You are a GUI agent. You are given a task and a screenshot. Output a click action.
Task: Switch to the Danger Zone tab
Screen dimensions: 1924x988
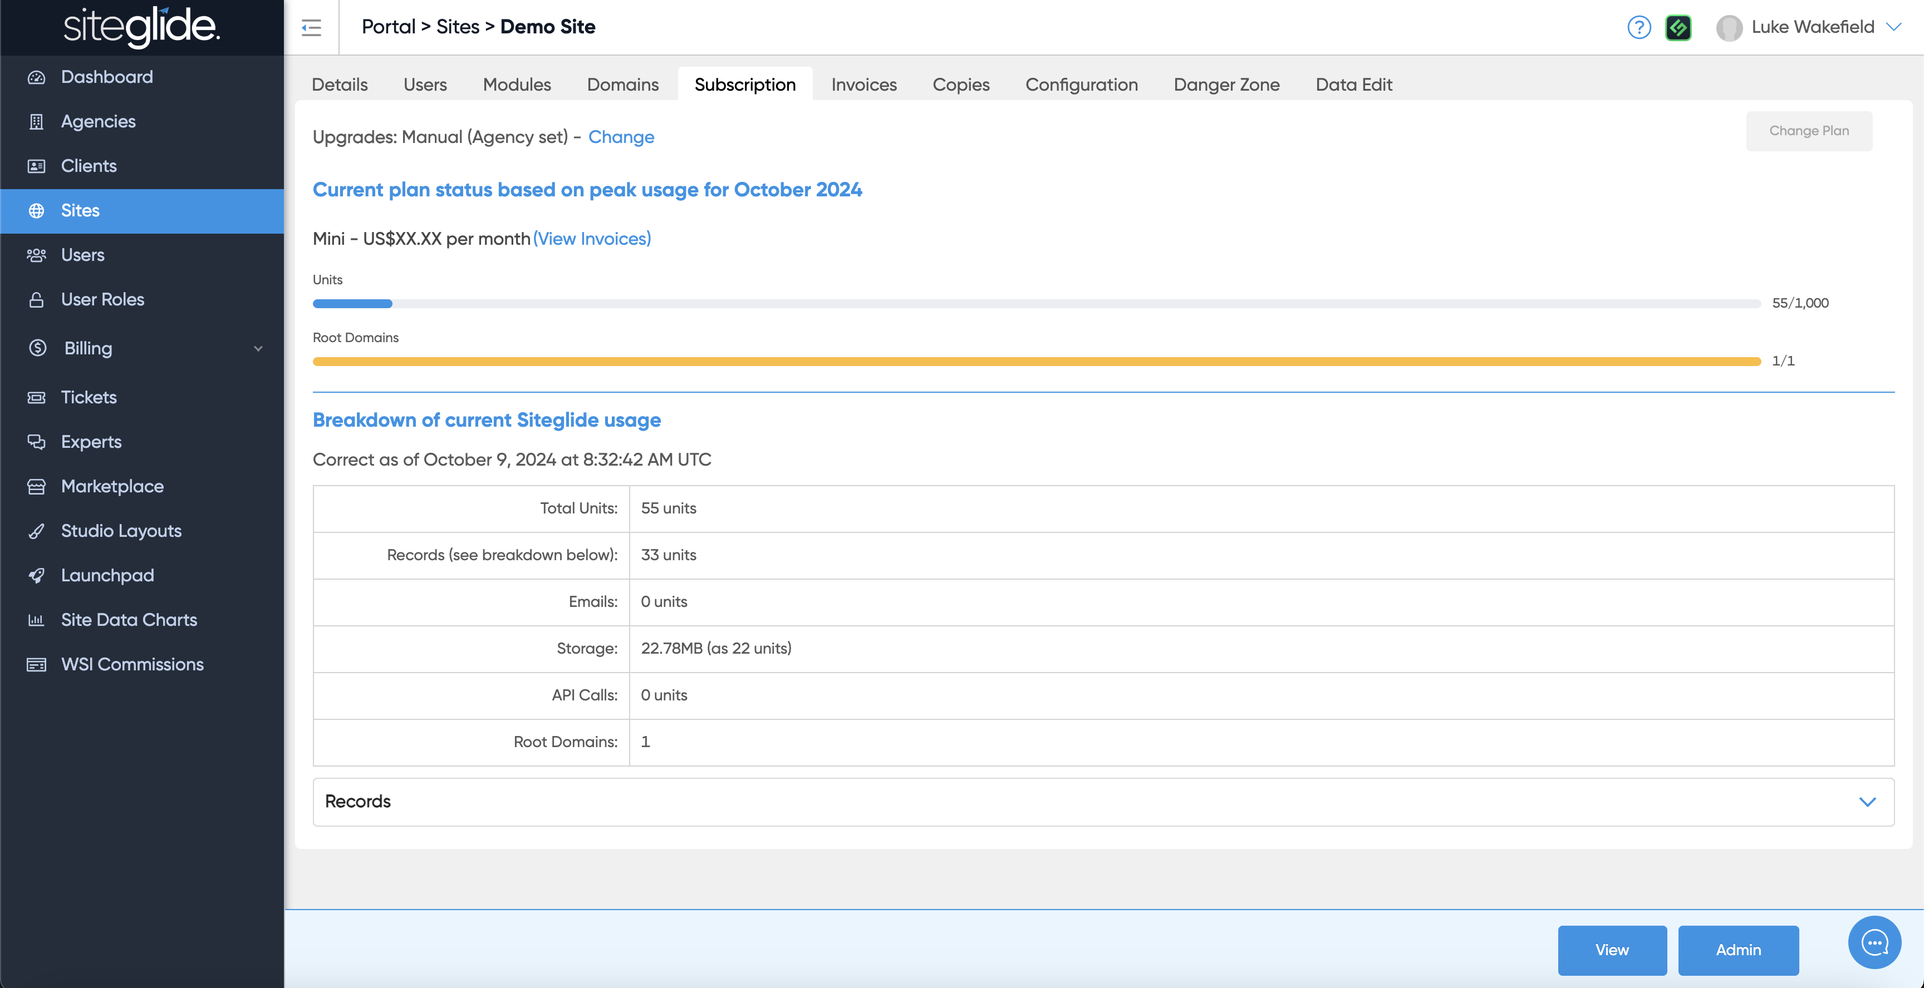1226,85
